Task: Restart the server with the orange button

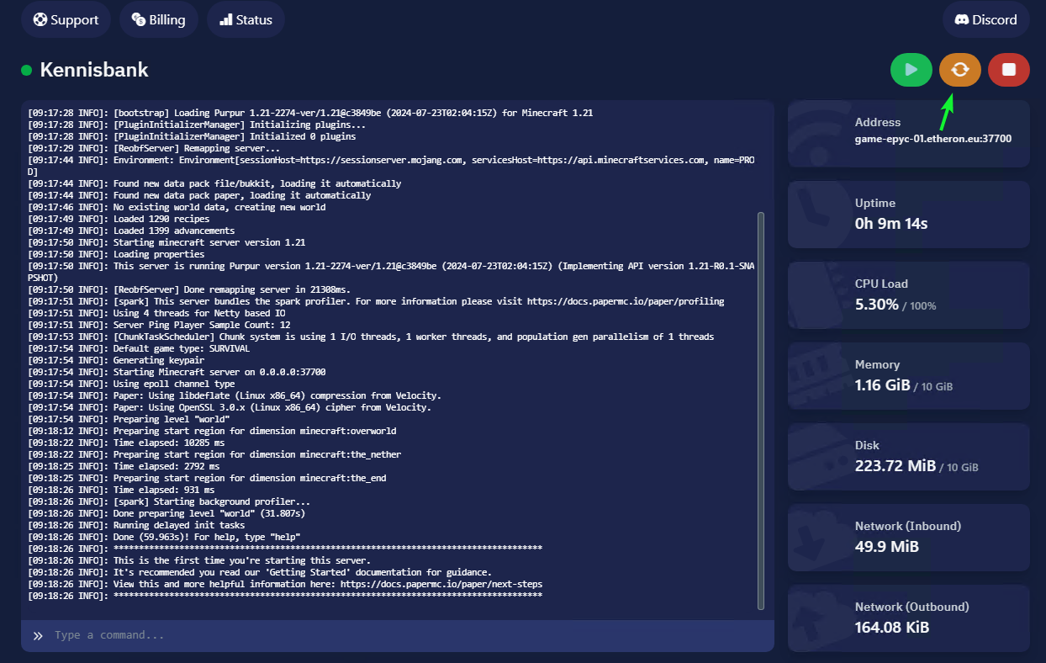Action: pos(960,70)
